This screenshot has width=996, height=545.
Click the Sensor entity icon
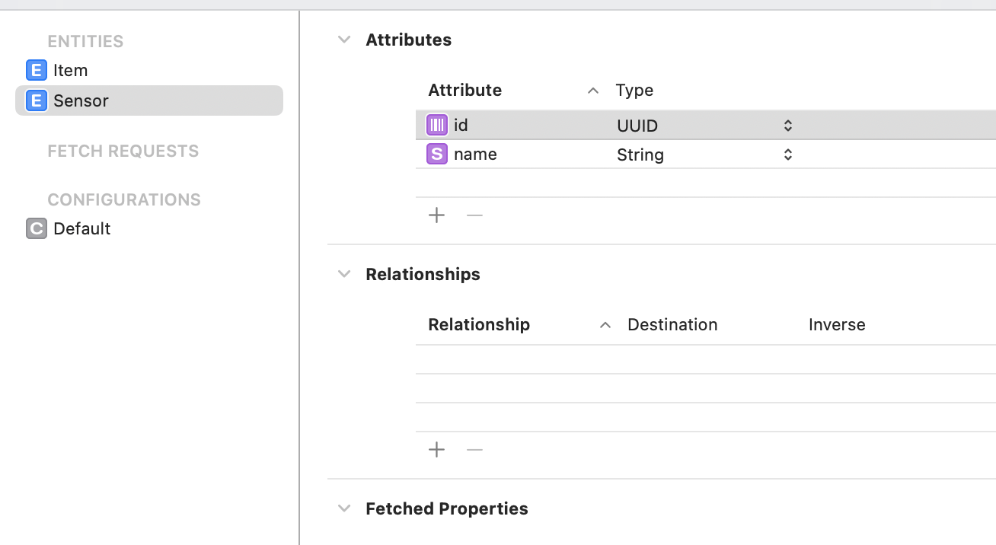click(x=36, y=100)
